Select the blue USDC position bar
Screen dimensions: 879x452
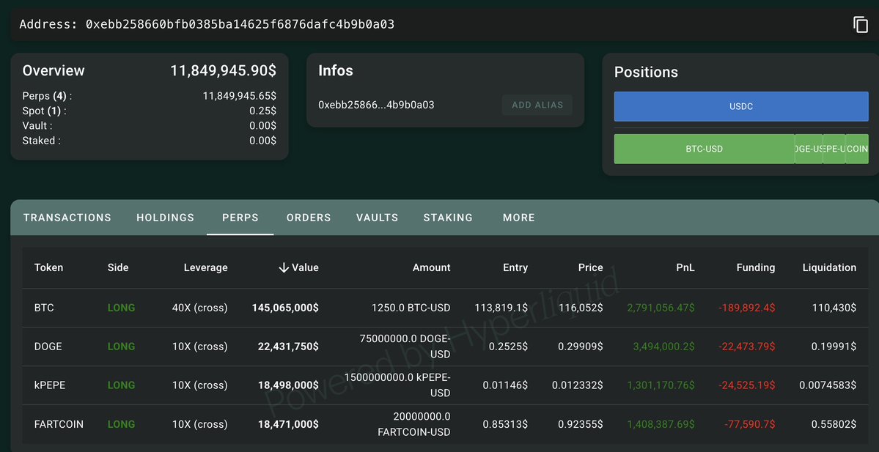tap(741, 106)
